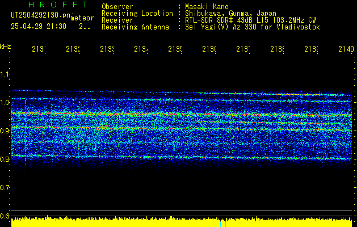Click the 0.9 kHz axis label

[5, 131]
